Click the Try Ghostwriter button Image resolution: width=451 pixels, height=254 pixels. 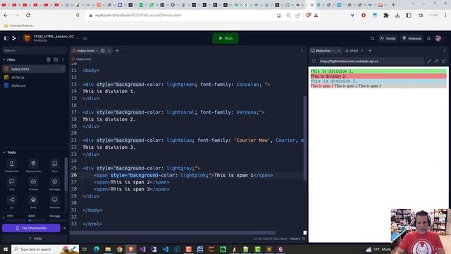coord(31,228)
